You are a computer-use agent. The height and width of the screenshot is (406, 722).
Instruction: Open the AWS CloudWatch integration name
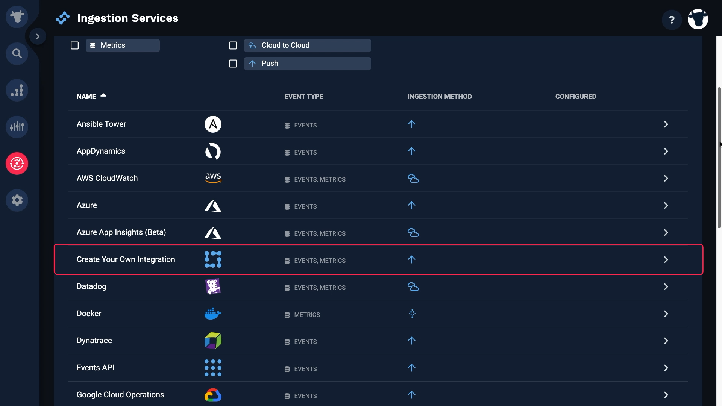pyautogui.click(x=107, y=178)
